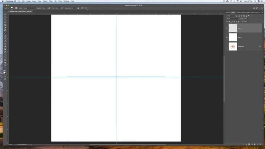Open the tool preset picker
The width and height of the screenshot is (265, 149).
tap(6, 8)
